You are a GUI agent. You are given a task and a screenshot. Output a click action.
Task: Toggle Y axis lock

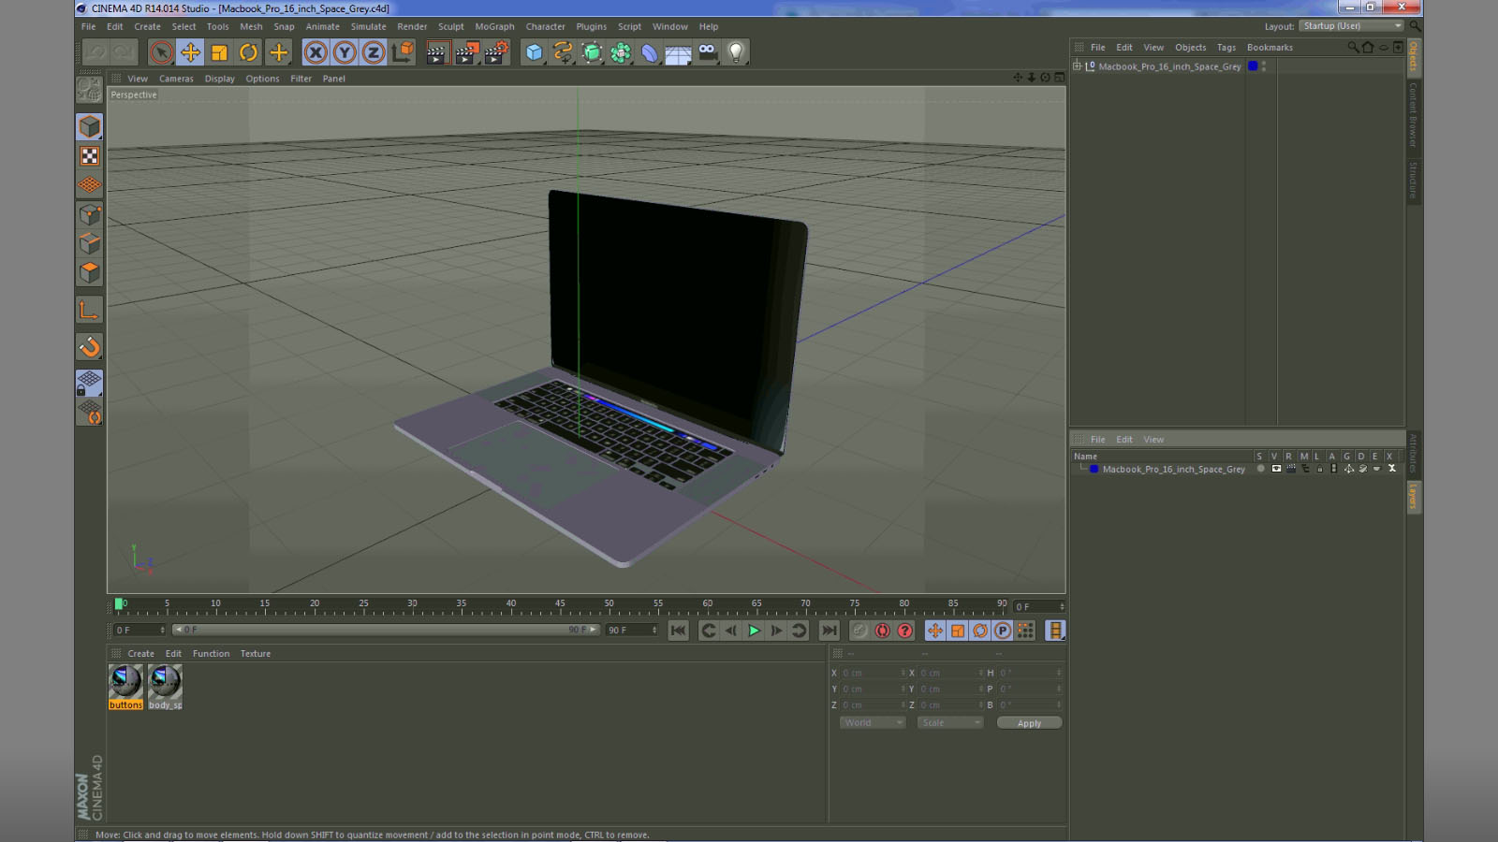(345, 52)
